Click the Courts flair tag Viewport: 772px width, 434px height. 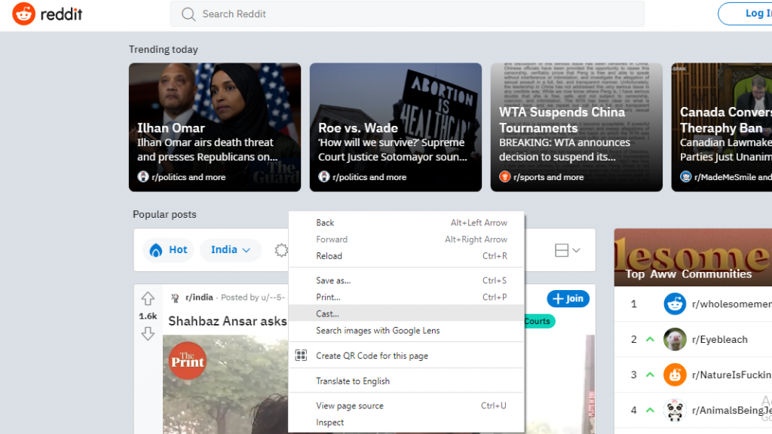[539, 321]
